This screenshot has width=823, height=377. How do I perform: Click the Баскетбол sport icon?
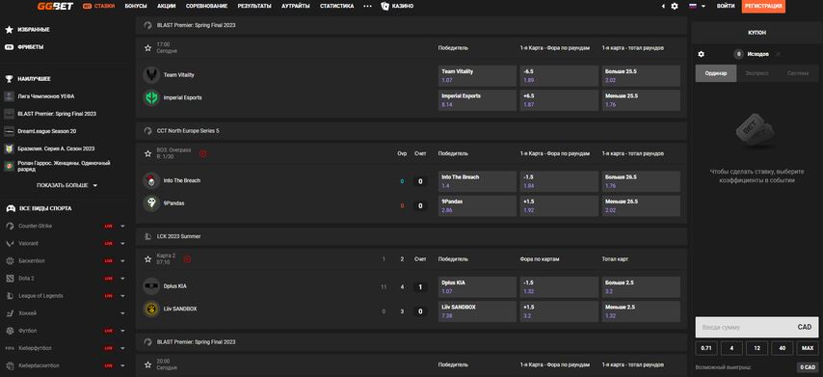10,261
